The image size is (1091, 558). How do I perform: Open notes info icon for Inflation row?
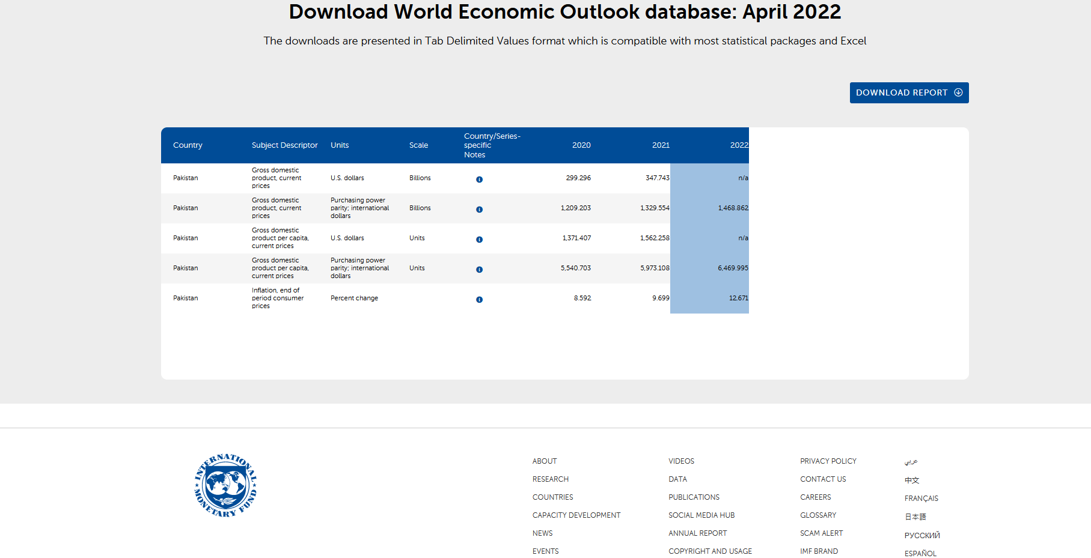pos(479,299)
